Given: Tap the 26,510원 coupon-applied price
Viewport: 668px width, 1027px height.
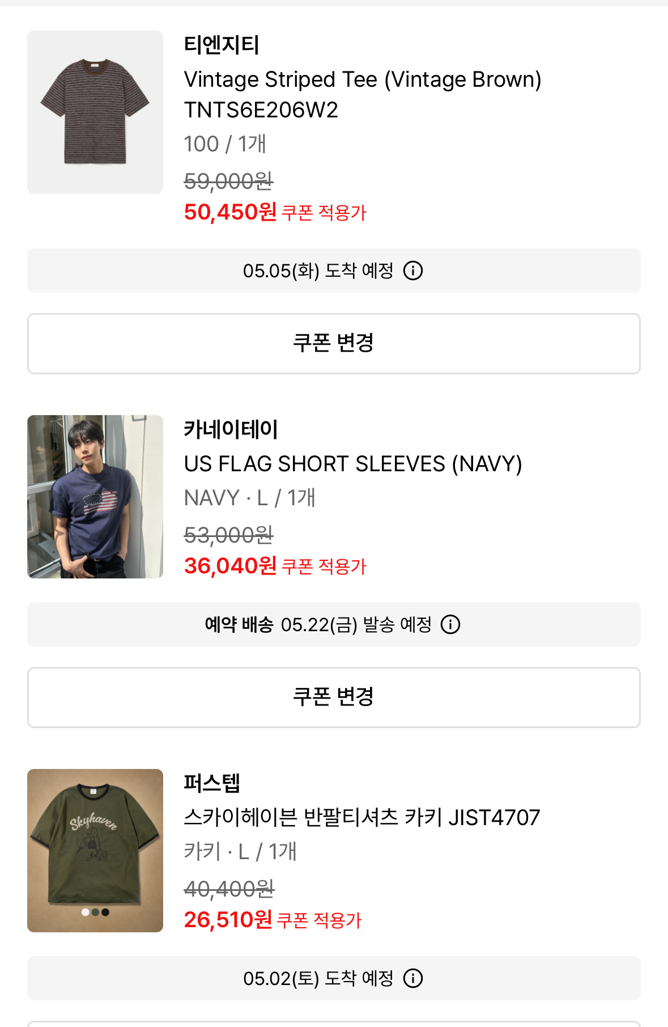Looking at the screenshot, I should pyautogui.click(x=228, y=920).
